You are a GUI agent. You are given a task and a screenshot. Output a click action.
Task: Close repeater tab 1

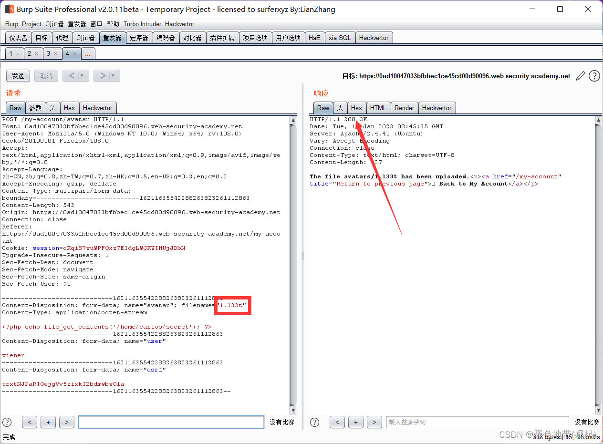pos(18,54)
